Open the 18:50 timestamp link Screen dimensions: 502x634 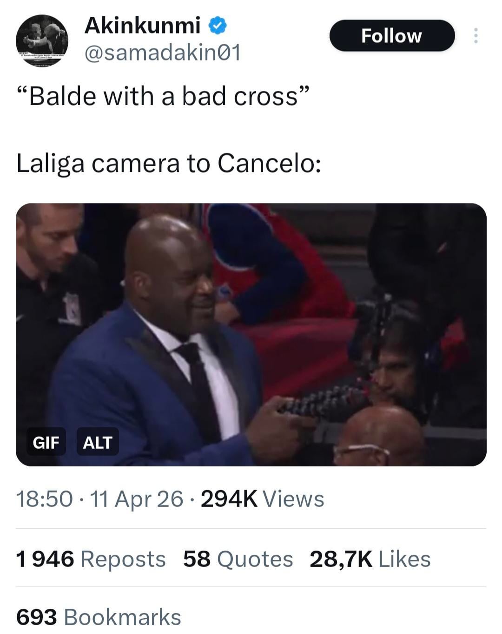45,499
